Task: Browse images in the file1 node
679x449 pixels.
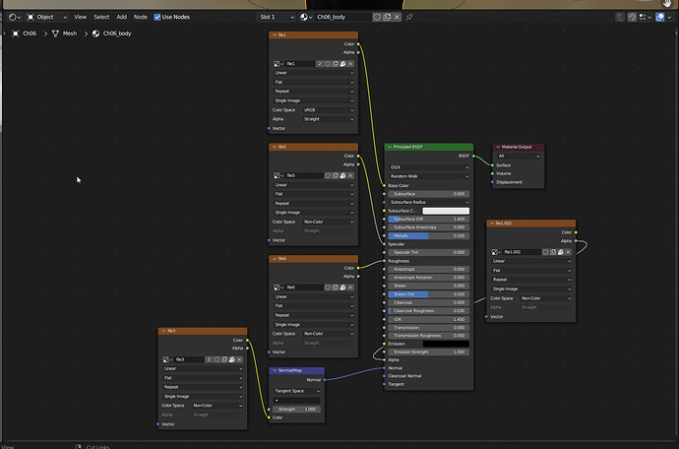Action: point(278,64)
